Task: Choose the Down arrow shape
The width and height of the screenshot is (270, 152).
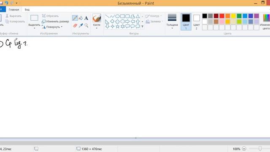Action: click(107, 26)
